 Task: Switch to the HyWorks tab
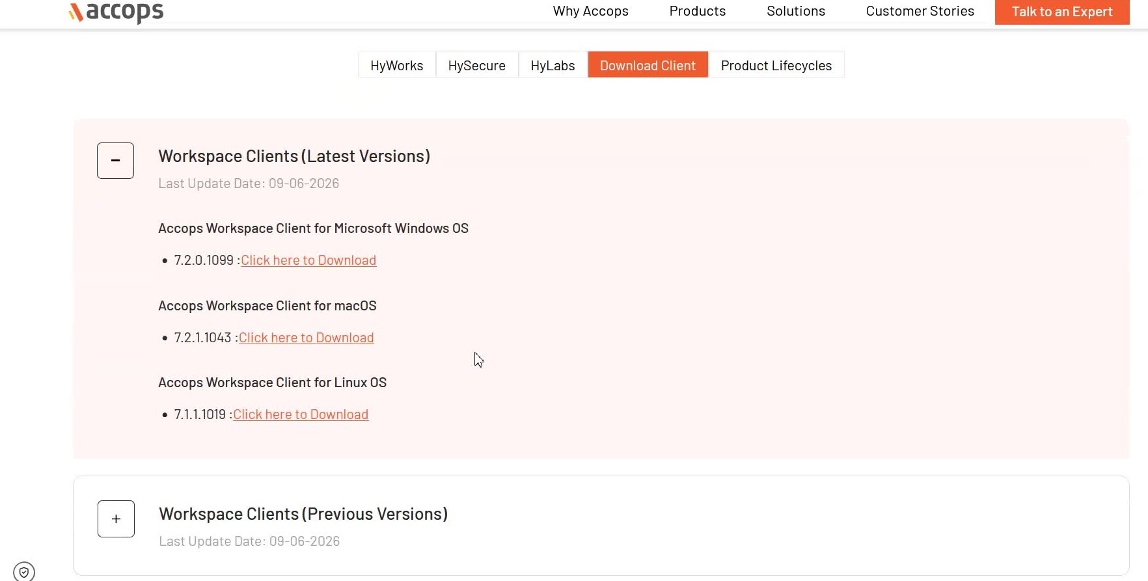pyautogui.click(x=397, y=65)
